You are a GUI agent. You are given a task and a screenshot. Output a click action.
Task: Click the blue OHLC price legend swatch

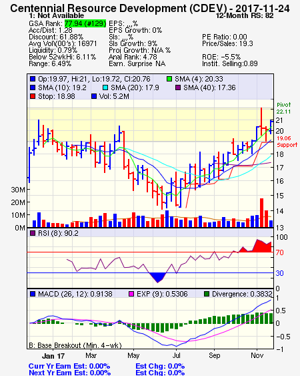click(33, 79)
